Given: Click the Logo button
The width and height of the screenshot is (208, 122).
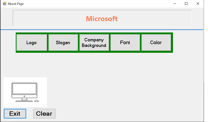Looking at the screenshot, I should coord(32,43).
